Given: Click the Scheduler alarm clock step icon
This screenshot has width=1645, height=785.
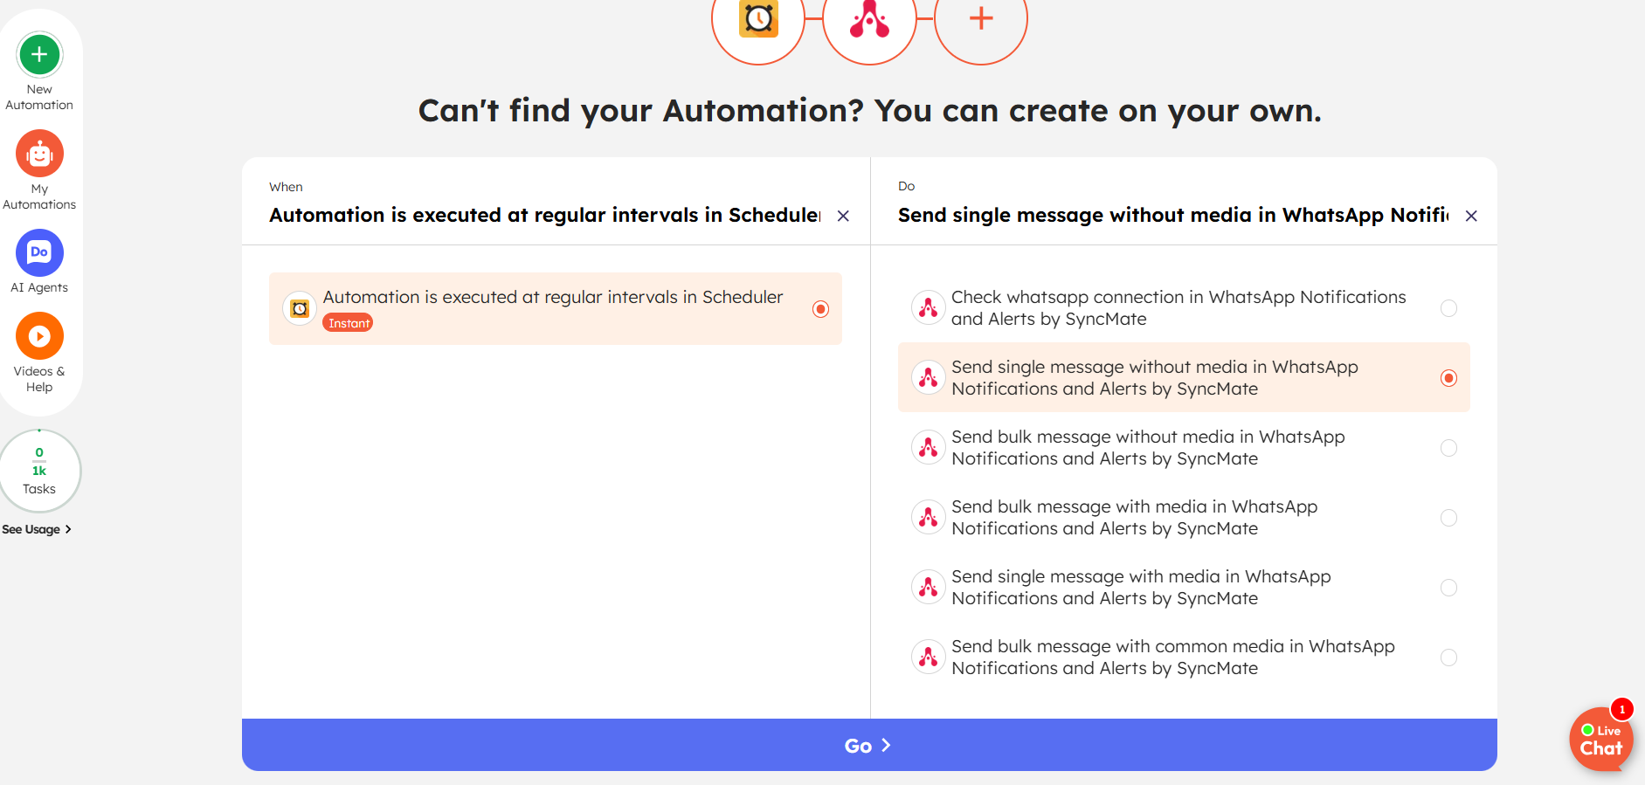Looking at the screenshot, I should click(x=758, y=19).
